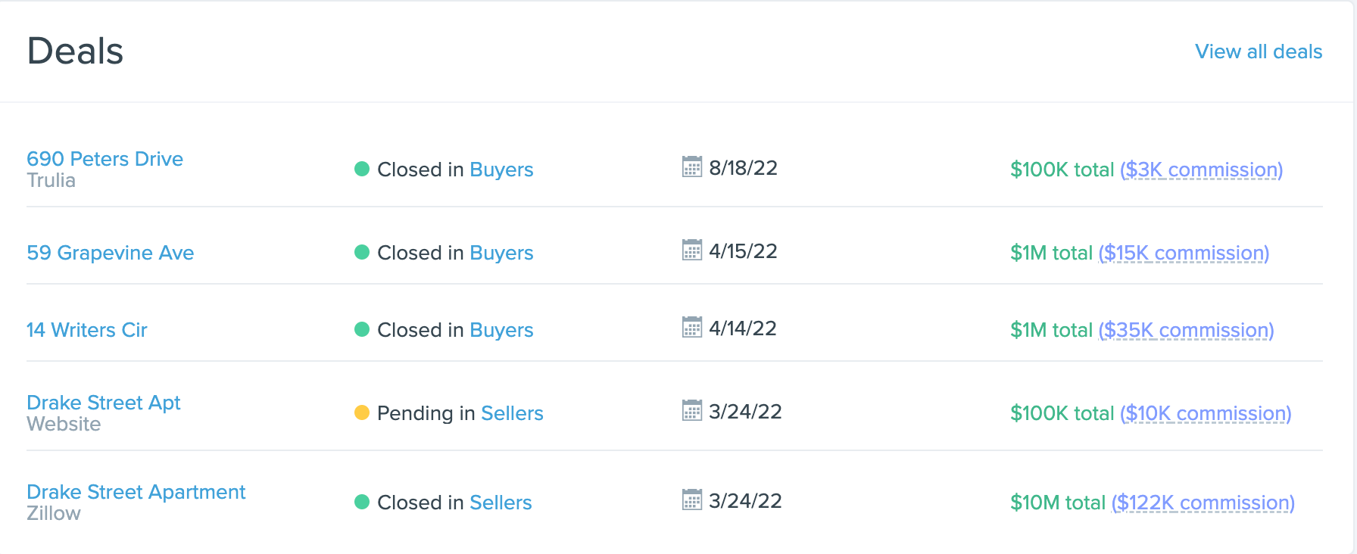Show the $122K commission details
Screen dimensions: 1357x554
[1203, 503]
